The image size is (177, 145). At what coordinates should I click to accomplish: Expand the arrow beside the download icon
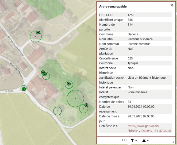point(148,140)
